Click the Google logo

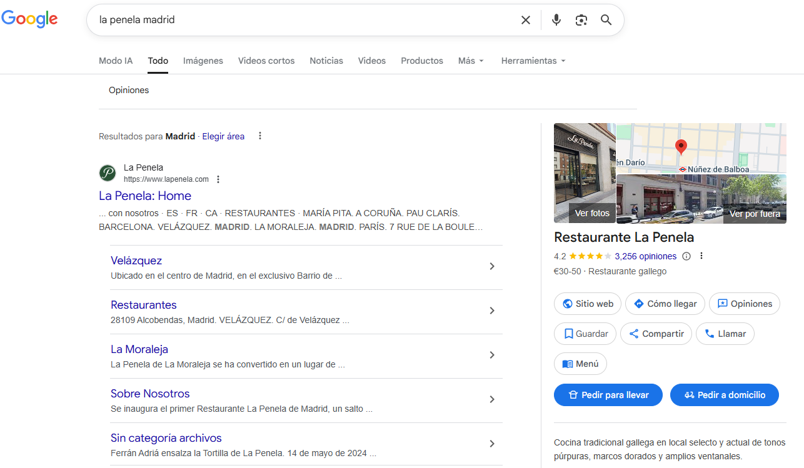[x=29, y=19]
